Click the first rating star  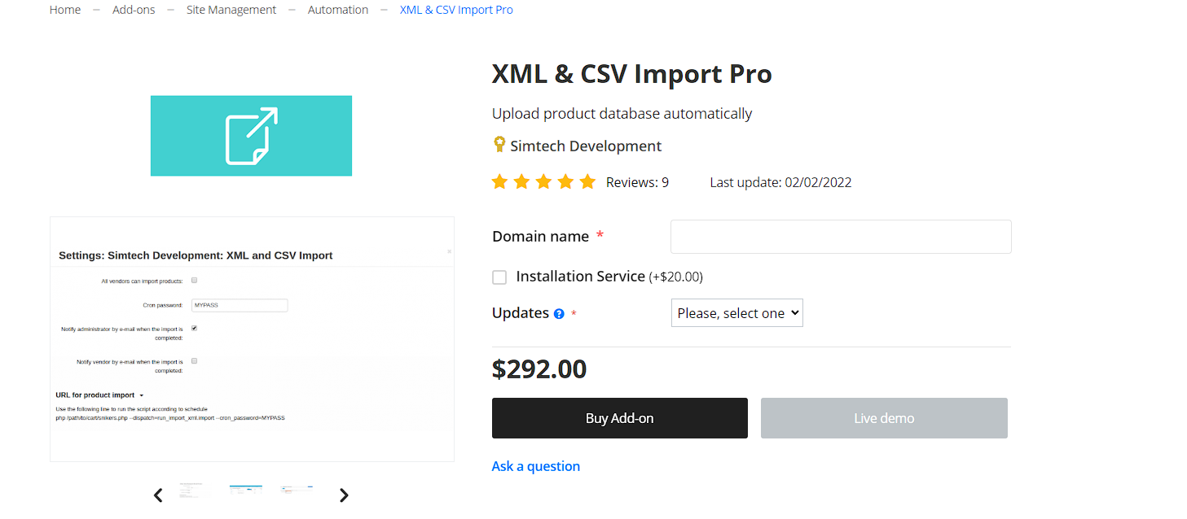coord(500,182)
